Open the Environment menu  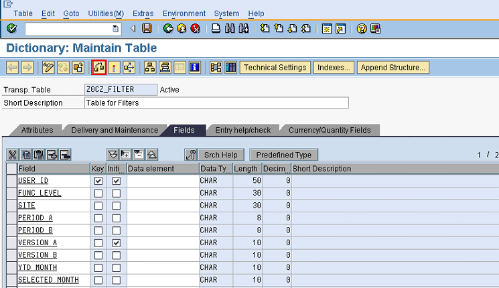(184, 13)
